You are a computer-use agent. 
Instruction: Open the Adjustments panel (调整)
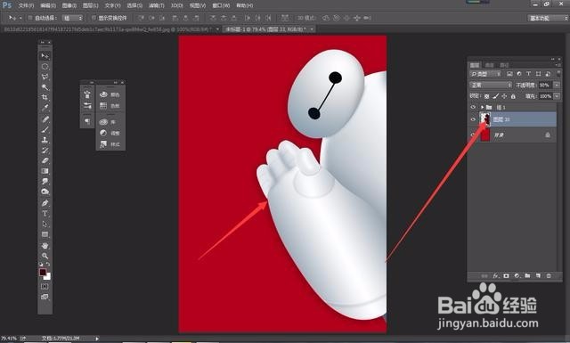[x=110, y=133]
